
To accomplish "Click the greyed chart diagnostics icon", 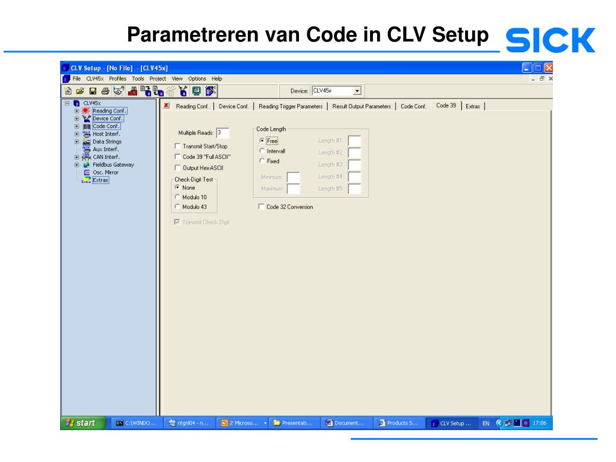I will click(170, 91).
